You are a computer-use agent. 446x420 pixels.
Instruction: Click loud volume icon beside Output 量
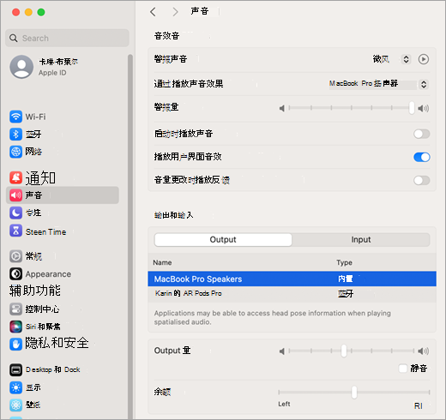(424, 351)
